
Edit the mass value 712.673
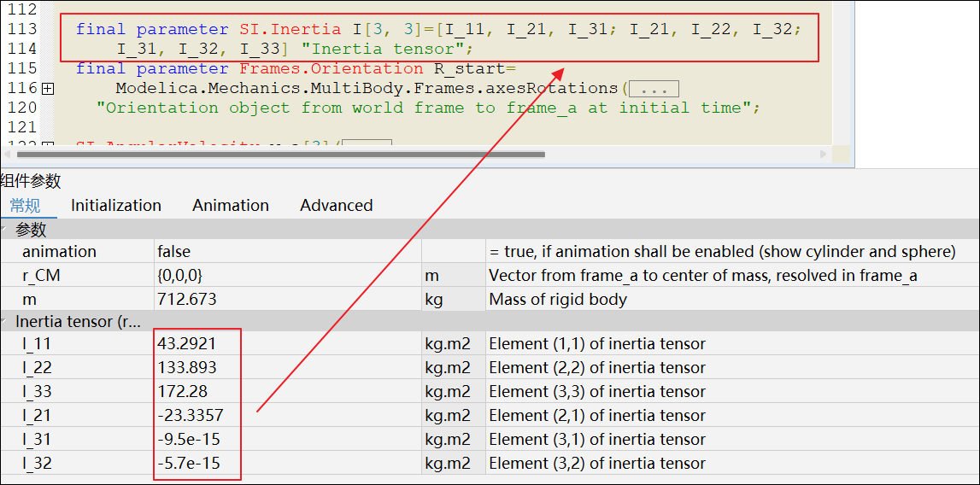point(287,300)
